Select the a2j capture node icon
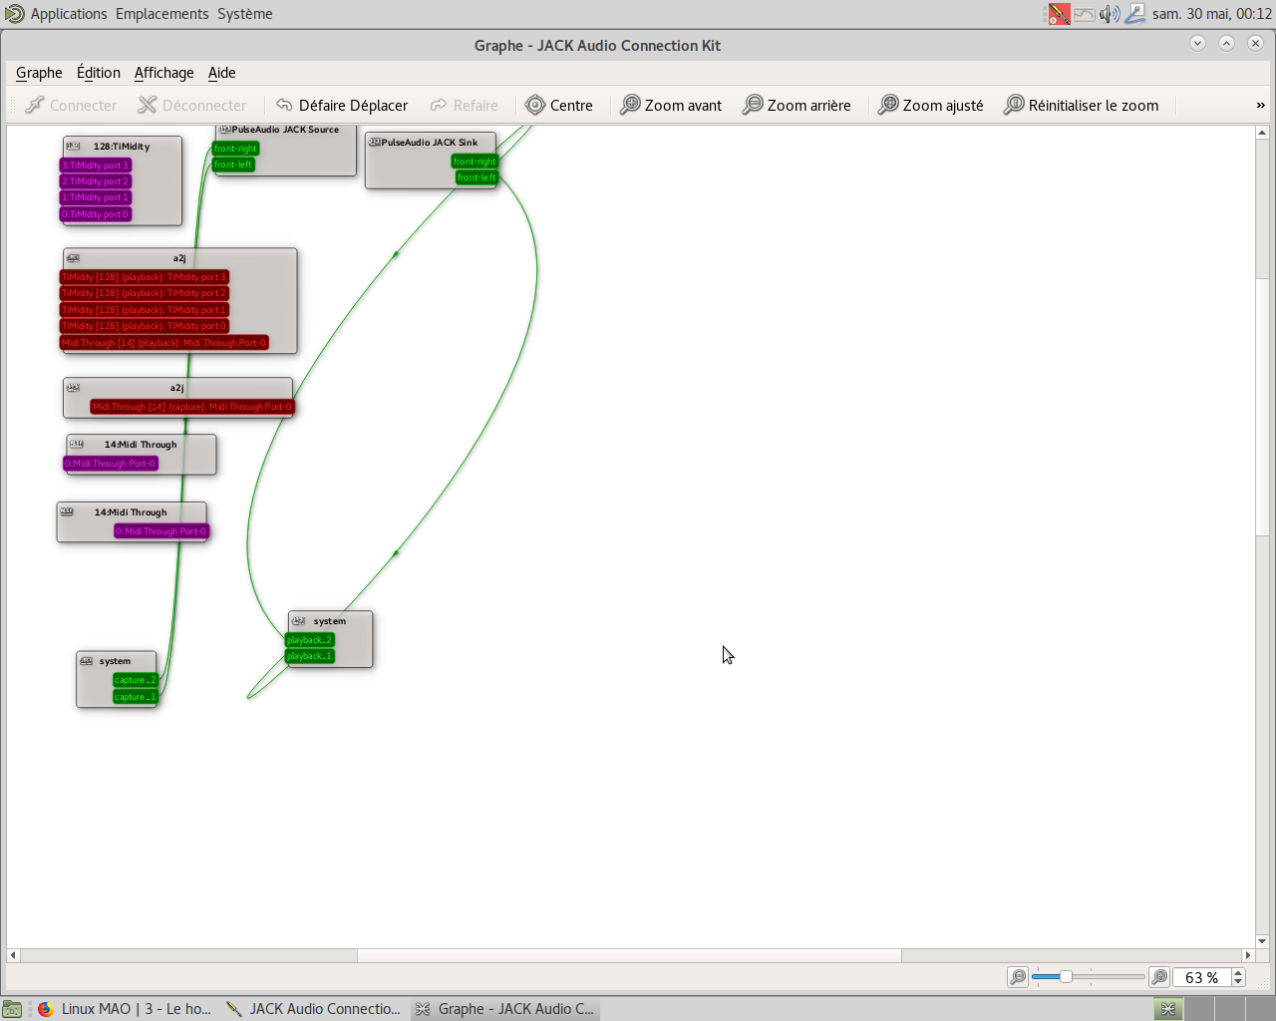The height and width of the screenshot is (1021, 1276). coord(73,387)
